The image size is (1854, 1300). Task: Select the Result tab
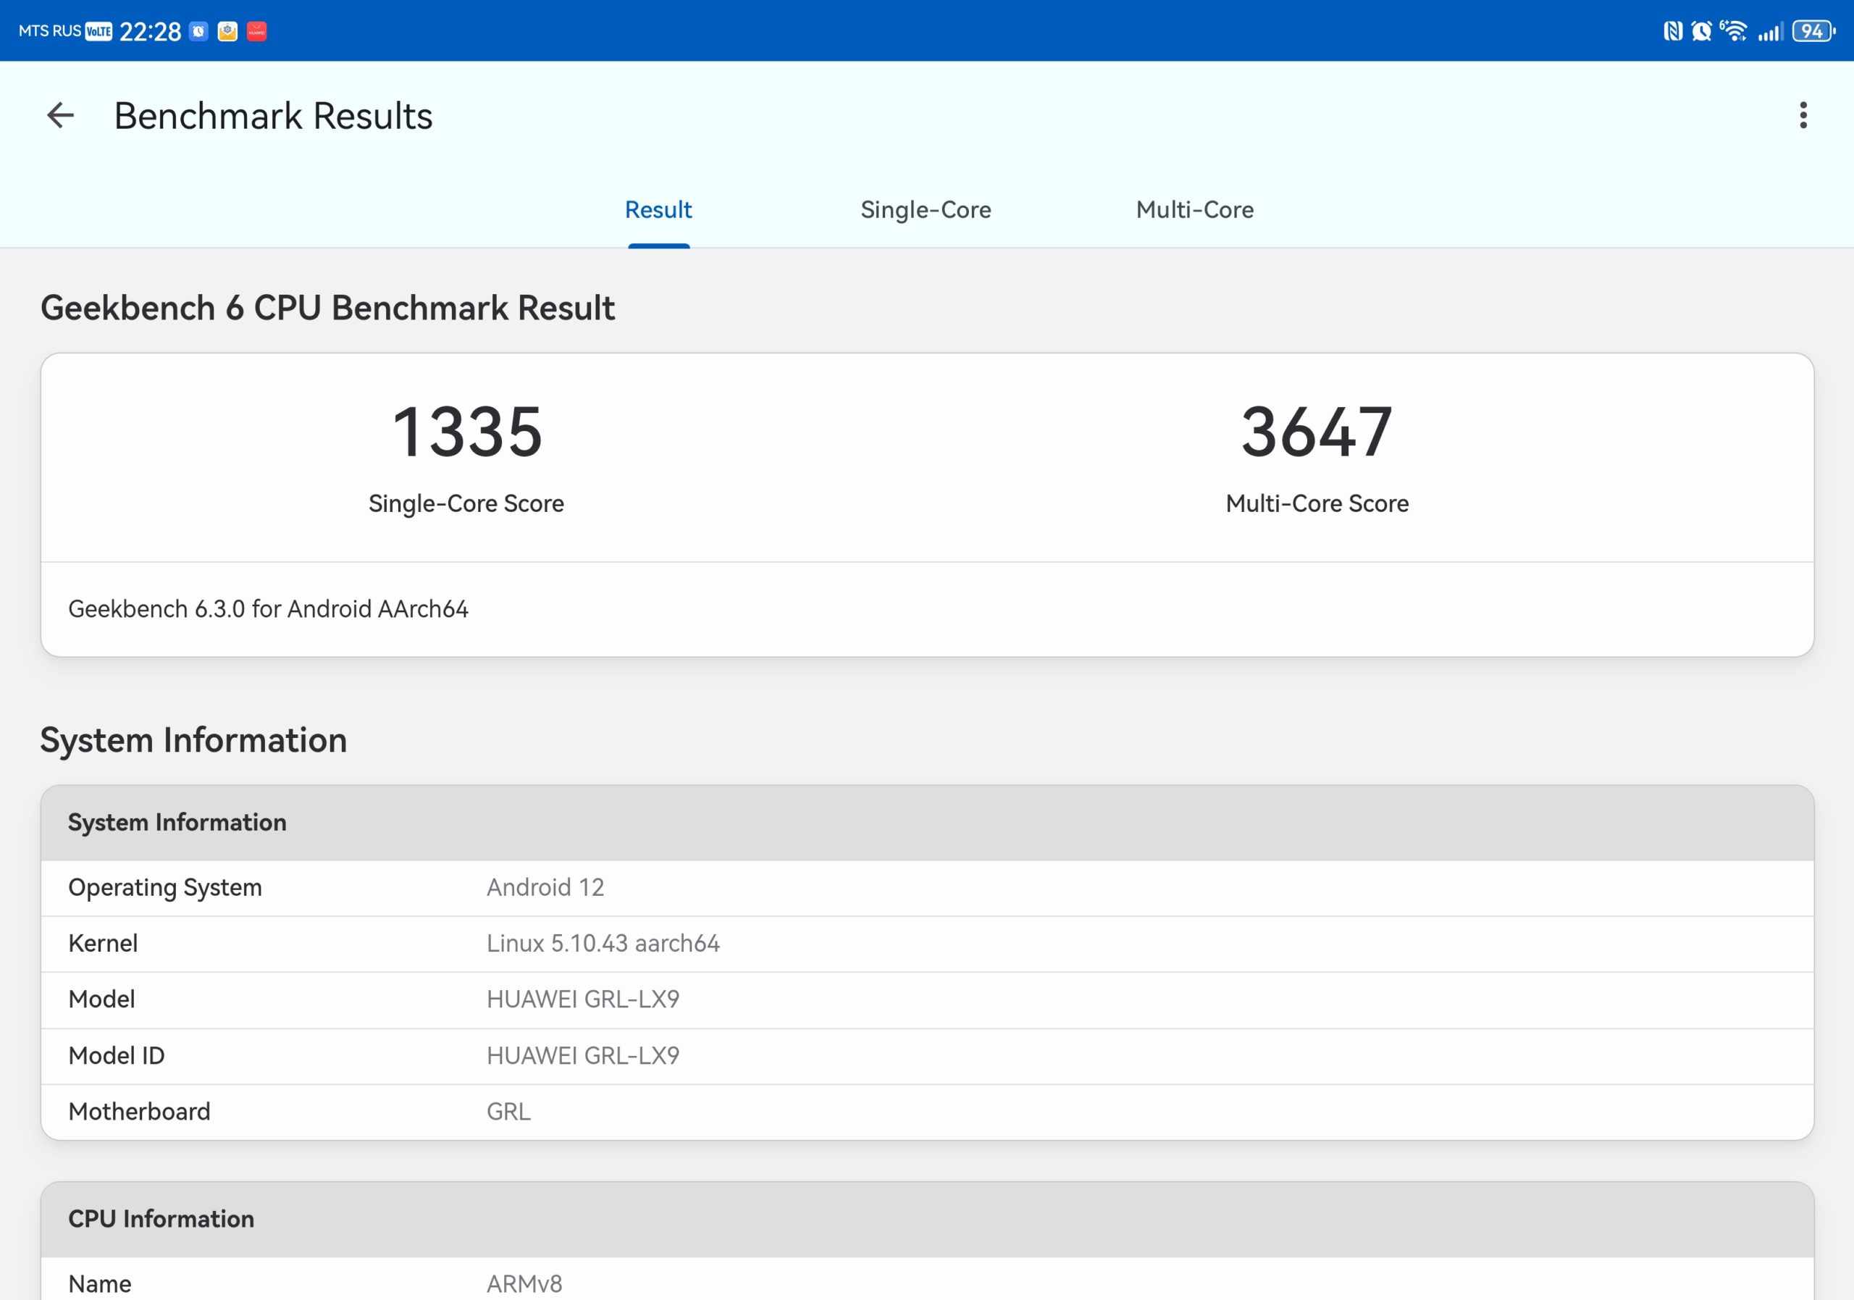click(658, 210)
